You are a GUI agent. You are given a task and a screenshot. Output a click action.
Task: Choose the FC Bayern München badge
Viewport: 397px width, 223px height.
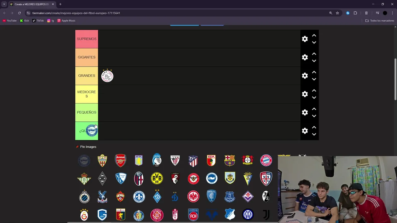pyautogui.click(x=266, y=160)
